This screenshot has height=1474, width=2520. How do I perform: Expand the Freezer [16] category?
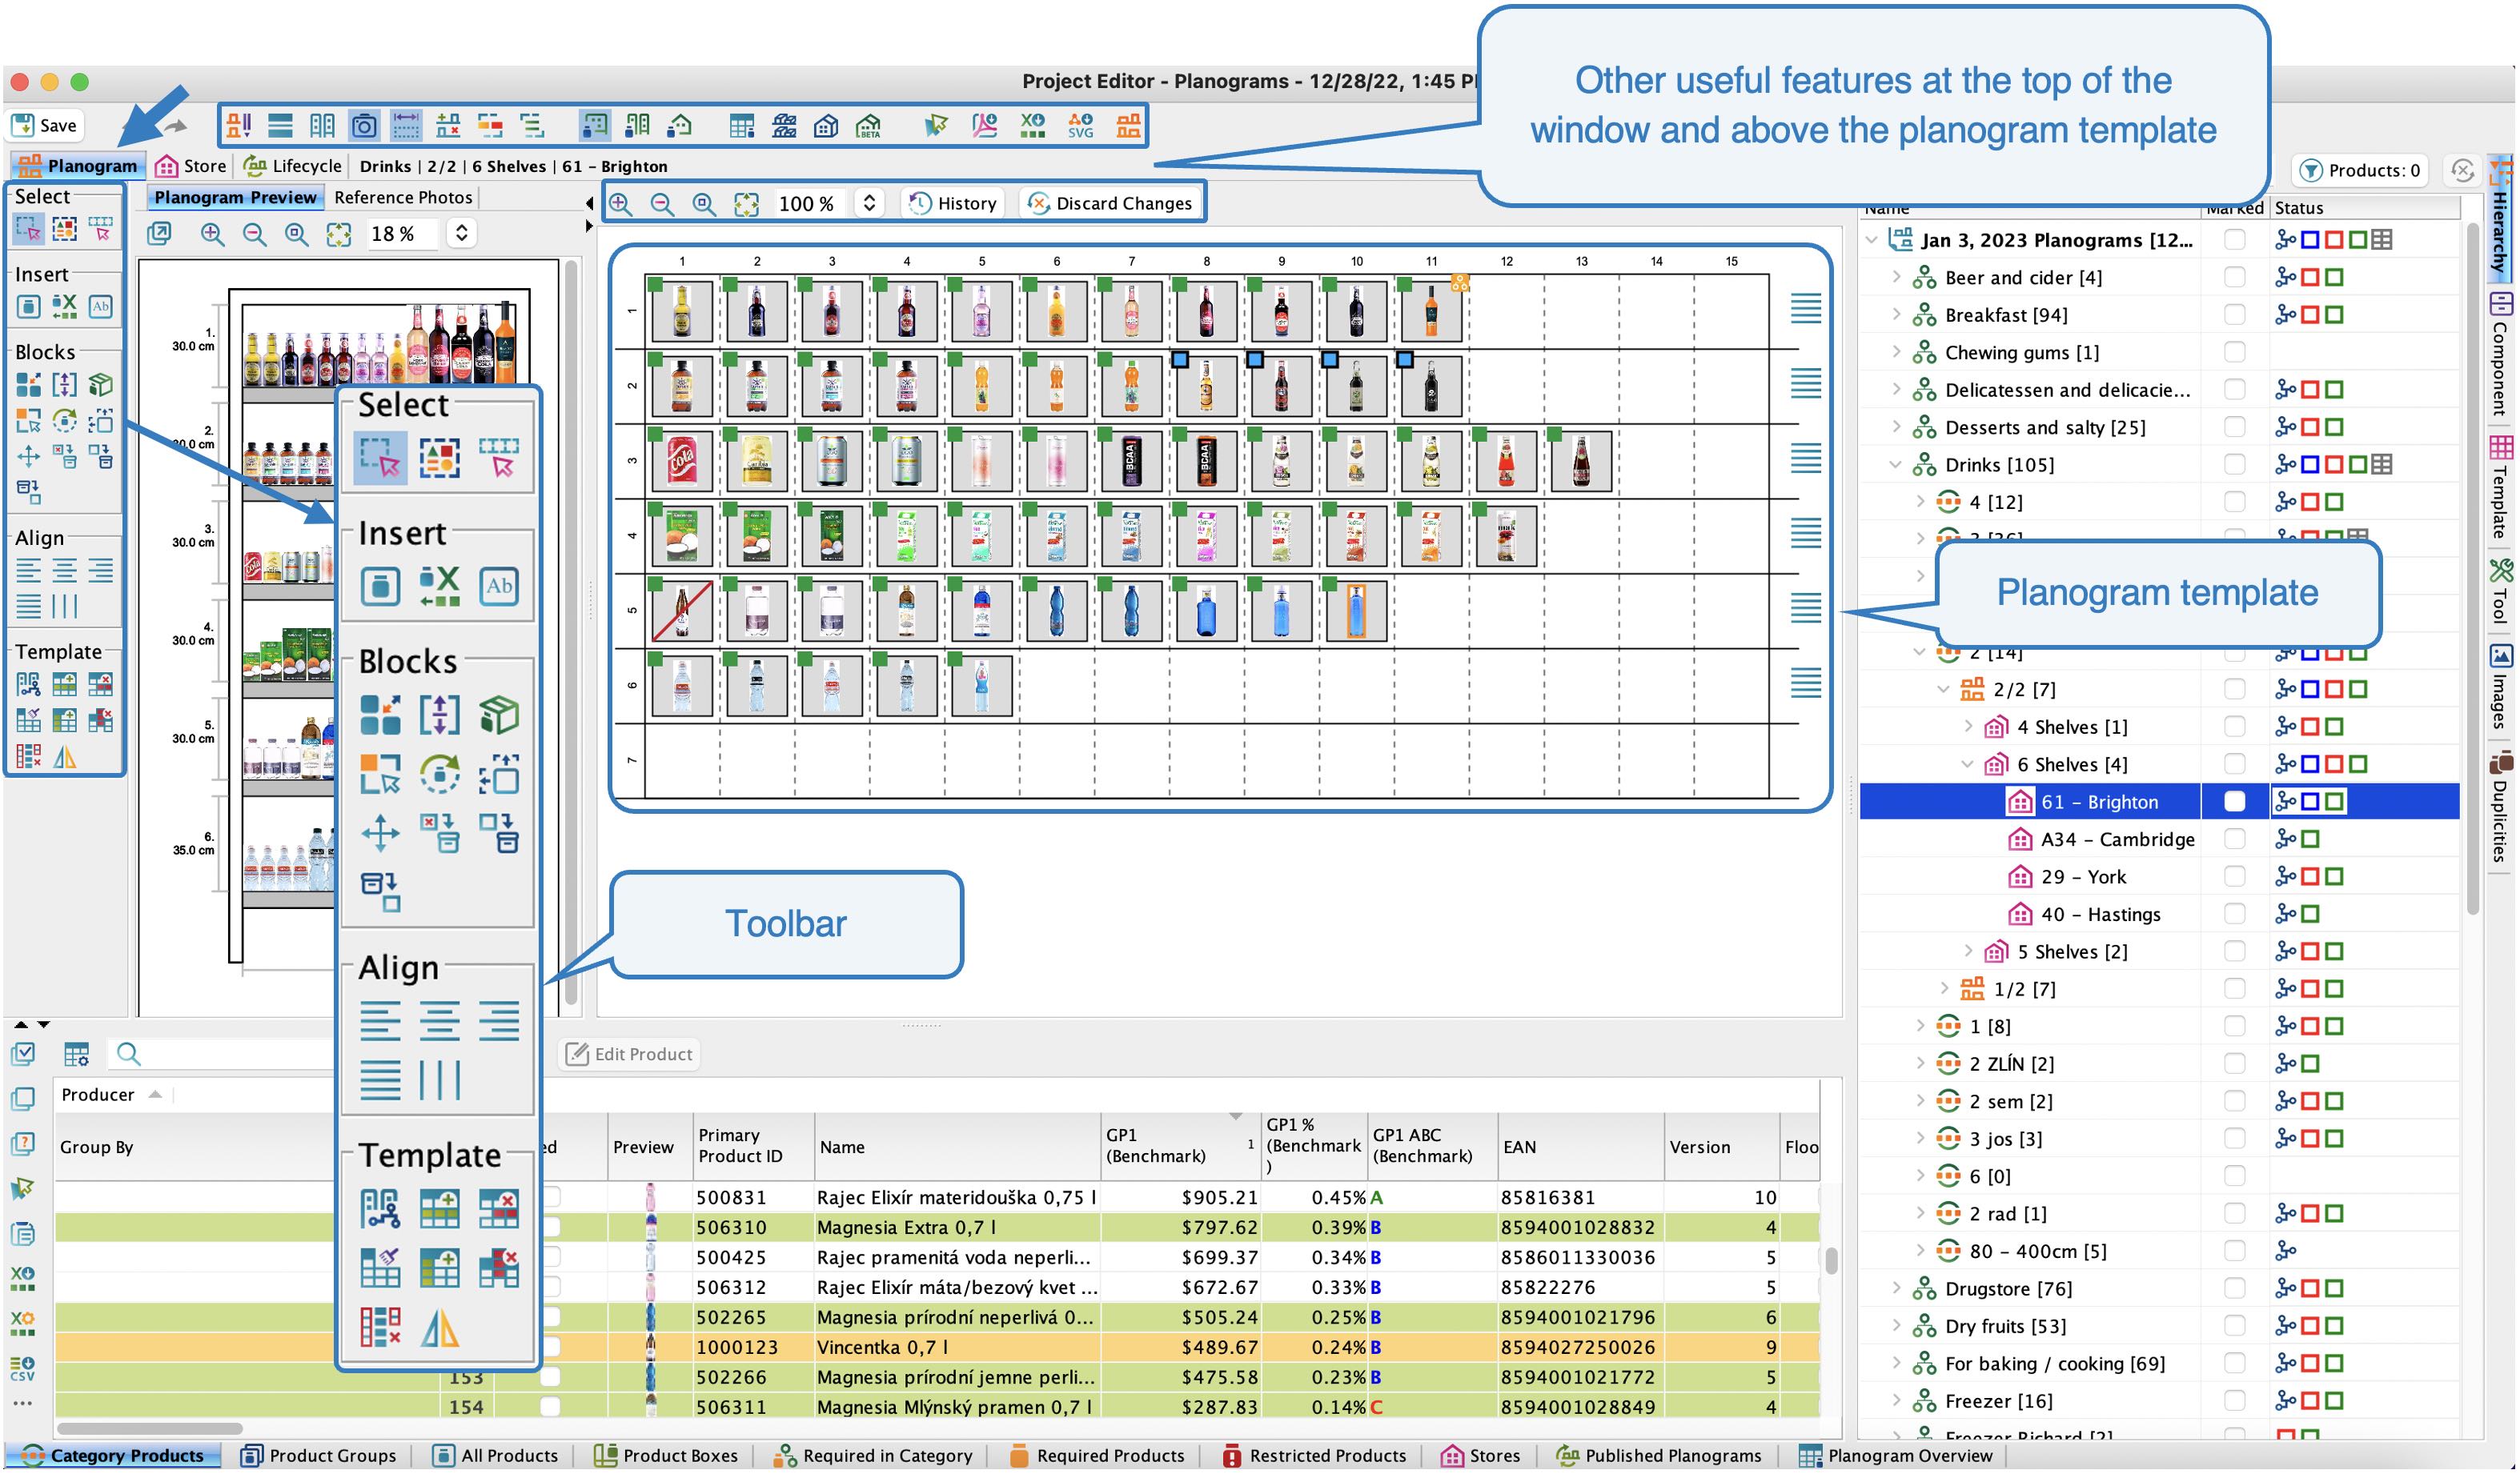point(1896,1401)
